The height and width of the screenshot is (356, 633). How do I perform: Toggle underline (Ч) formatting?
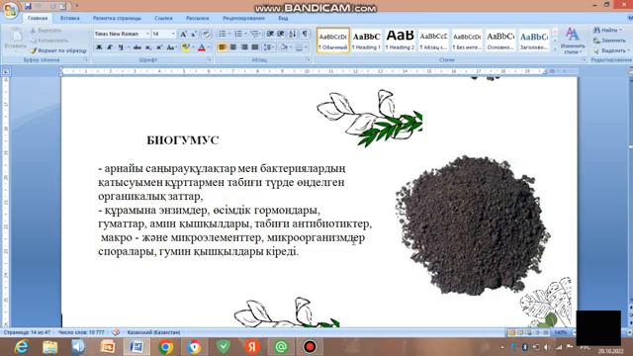(x=121, y=47)
